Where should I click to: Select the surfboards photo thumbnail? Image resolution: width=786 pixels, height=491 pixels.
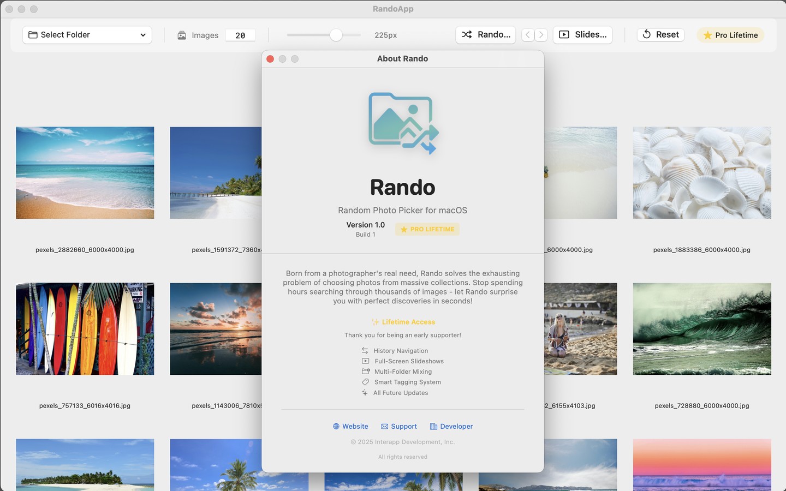[85, 328]
